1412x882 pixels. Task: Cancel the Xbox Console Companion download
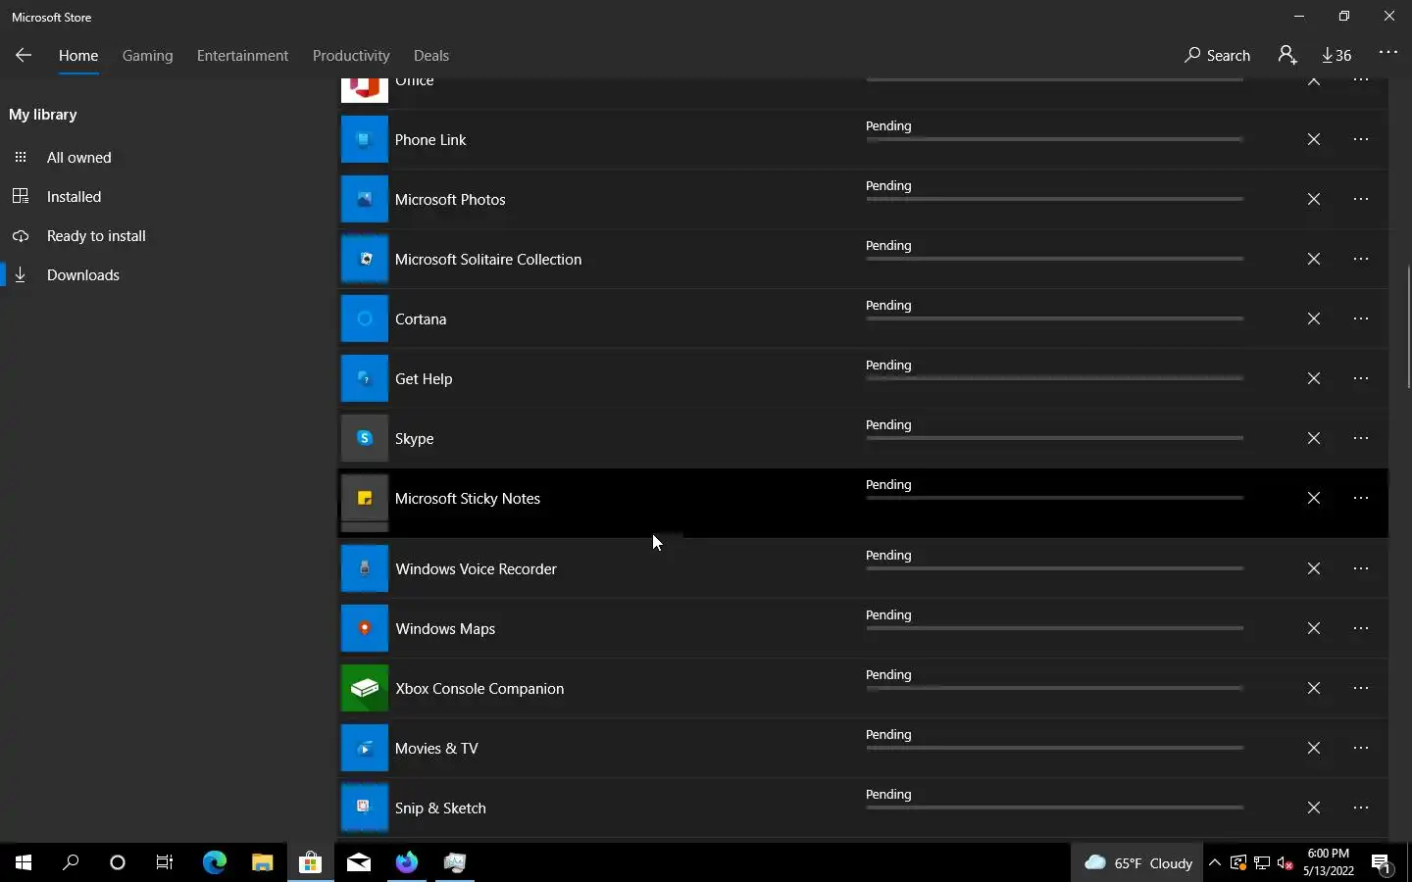(1314, 688)
